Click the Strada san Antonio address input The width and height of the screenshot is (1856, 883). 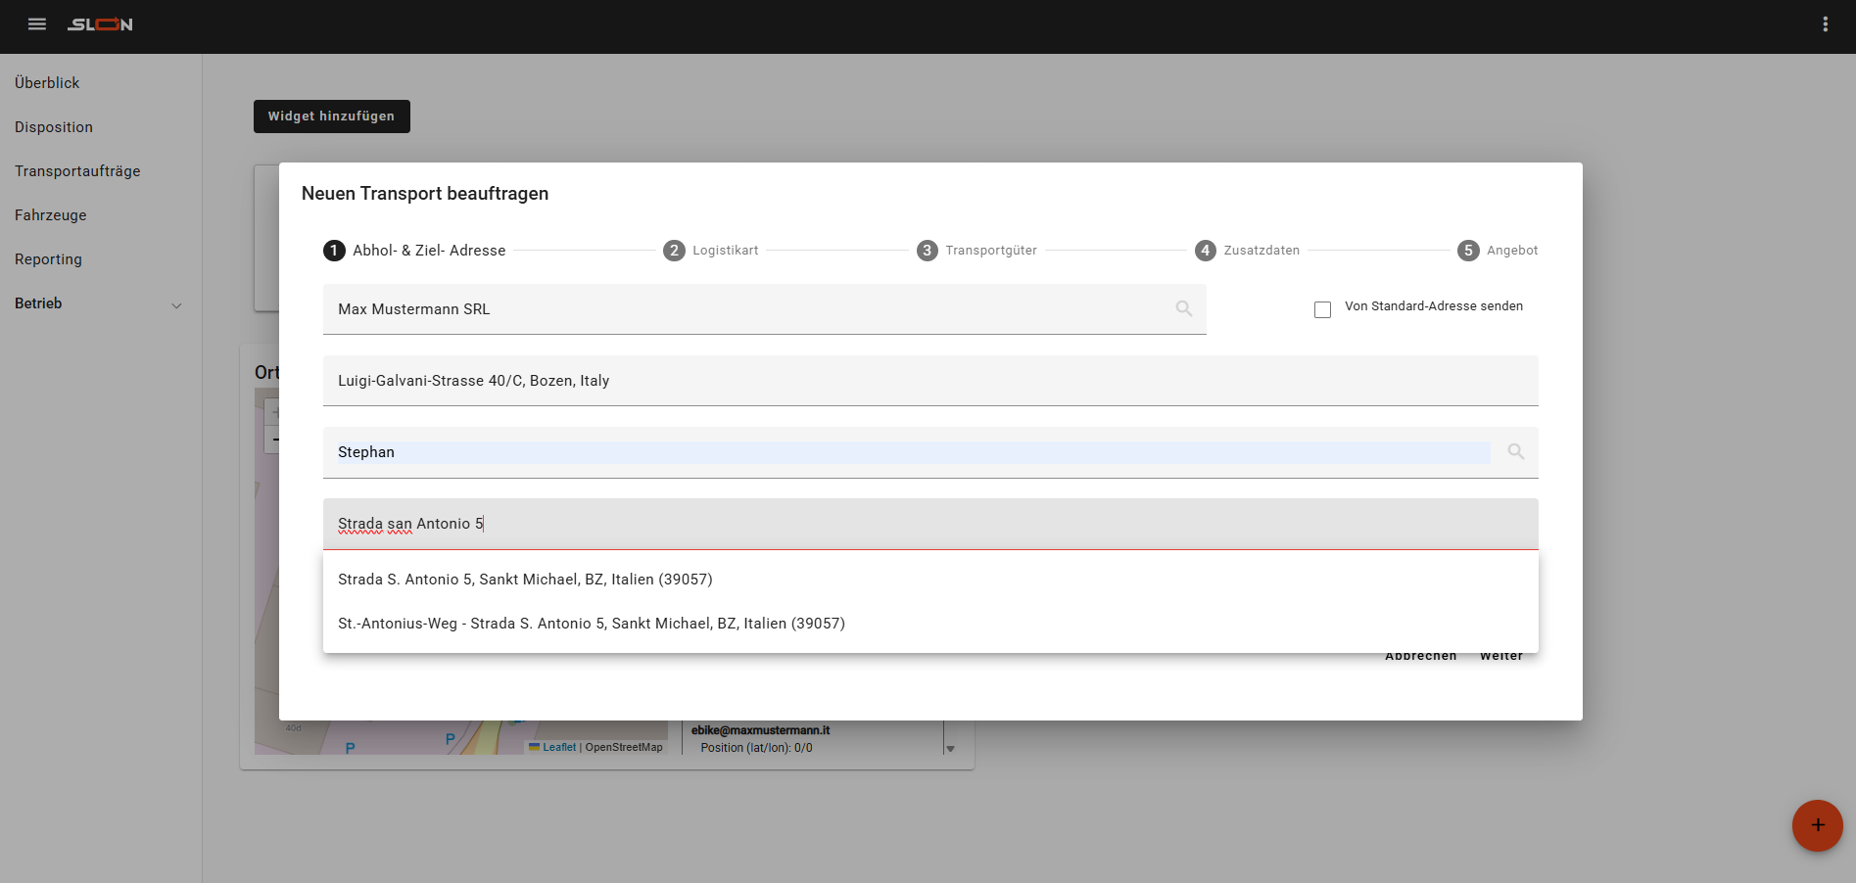pyautogui.click(x=928, y=524)
